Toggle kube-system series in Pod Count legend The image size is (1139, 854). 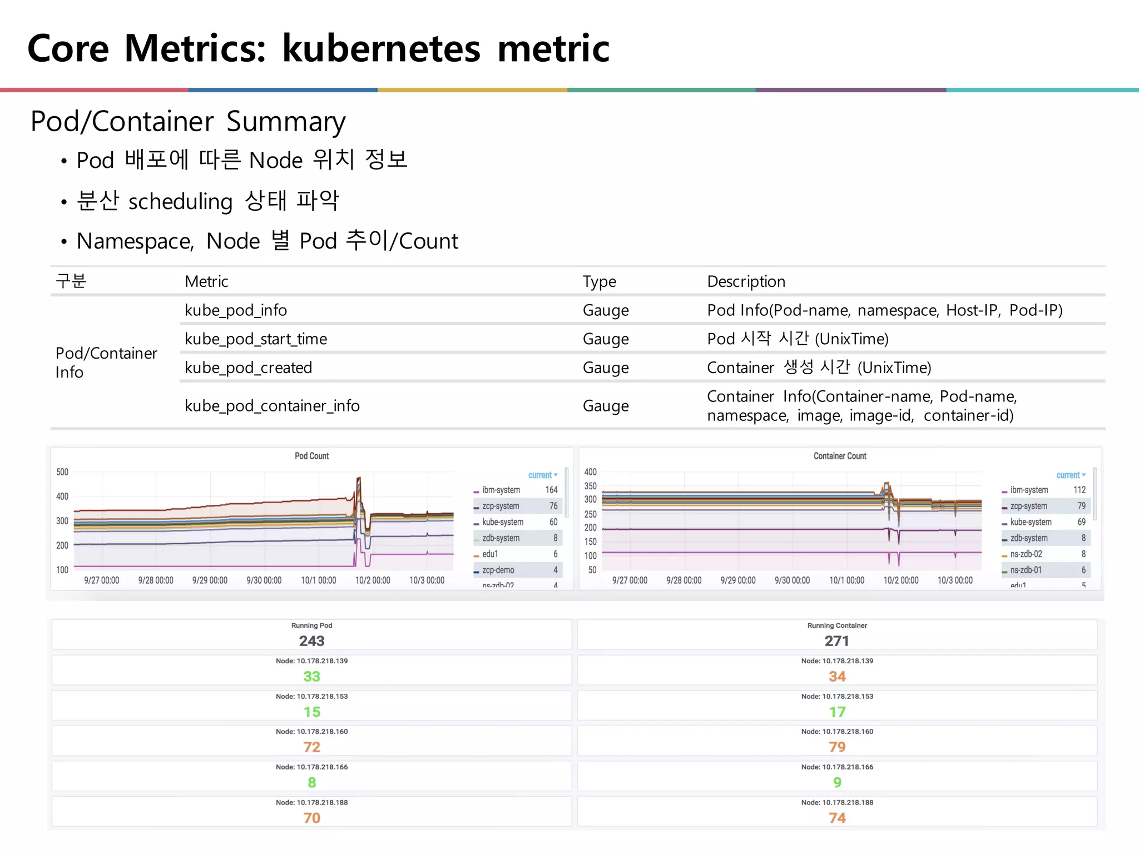tap(502, 522)
